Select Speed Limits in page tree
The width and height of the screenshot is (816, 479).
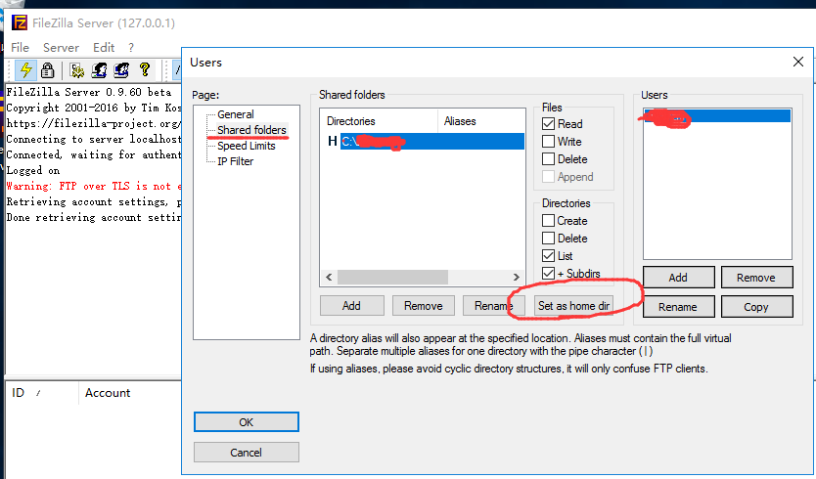coord(246,146)
